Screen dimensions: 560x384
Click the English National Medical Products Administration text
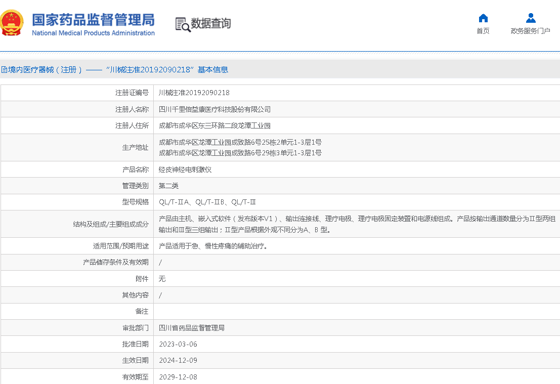tap(93, 33)
